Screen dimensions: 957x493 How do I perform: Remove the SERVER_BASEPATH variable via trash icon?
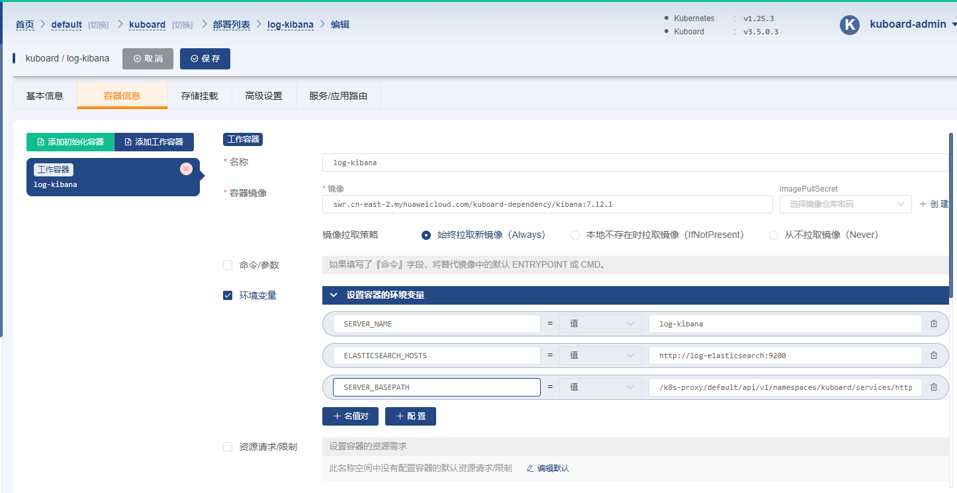(934, 387)
